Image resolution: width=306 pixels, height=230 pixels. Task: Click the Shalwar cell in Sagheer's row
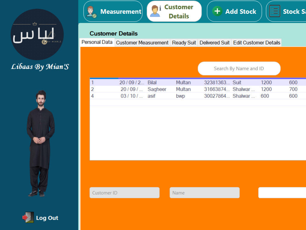pos(244,89)
